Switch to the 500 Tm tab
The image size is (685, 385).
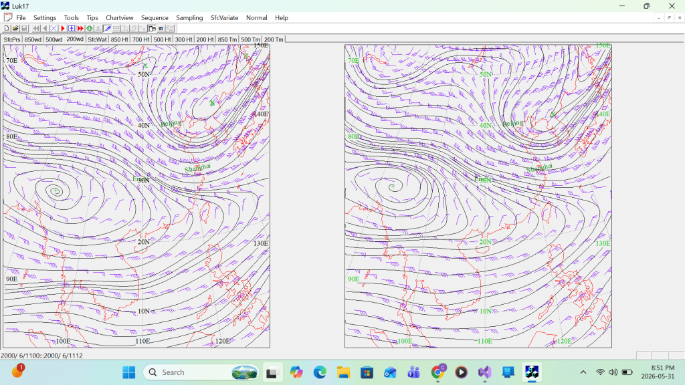[250, 39]
